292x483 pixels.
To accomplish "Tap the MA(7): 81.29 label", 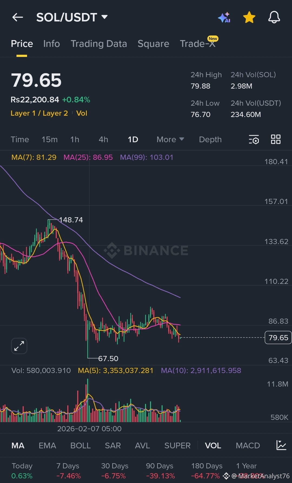I will click(x=34, y=157).
